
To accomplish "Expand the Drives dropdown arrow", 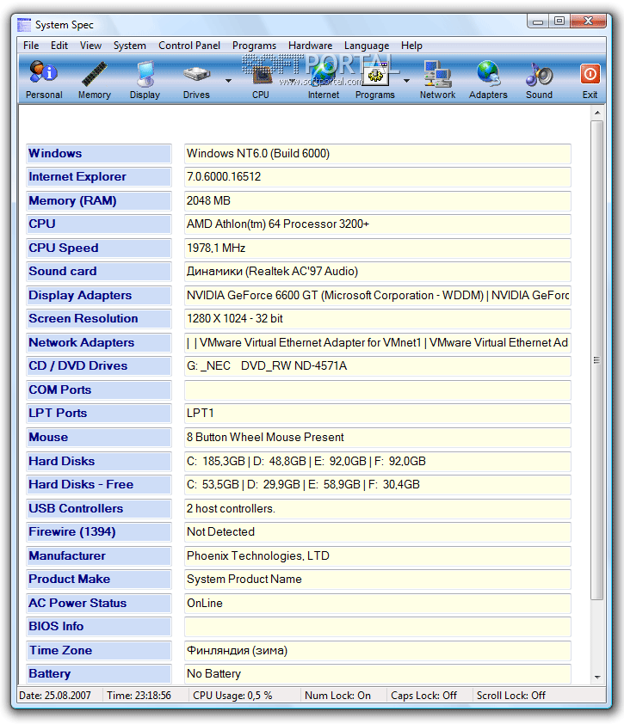I will (228, 80).
